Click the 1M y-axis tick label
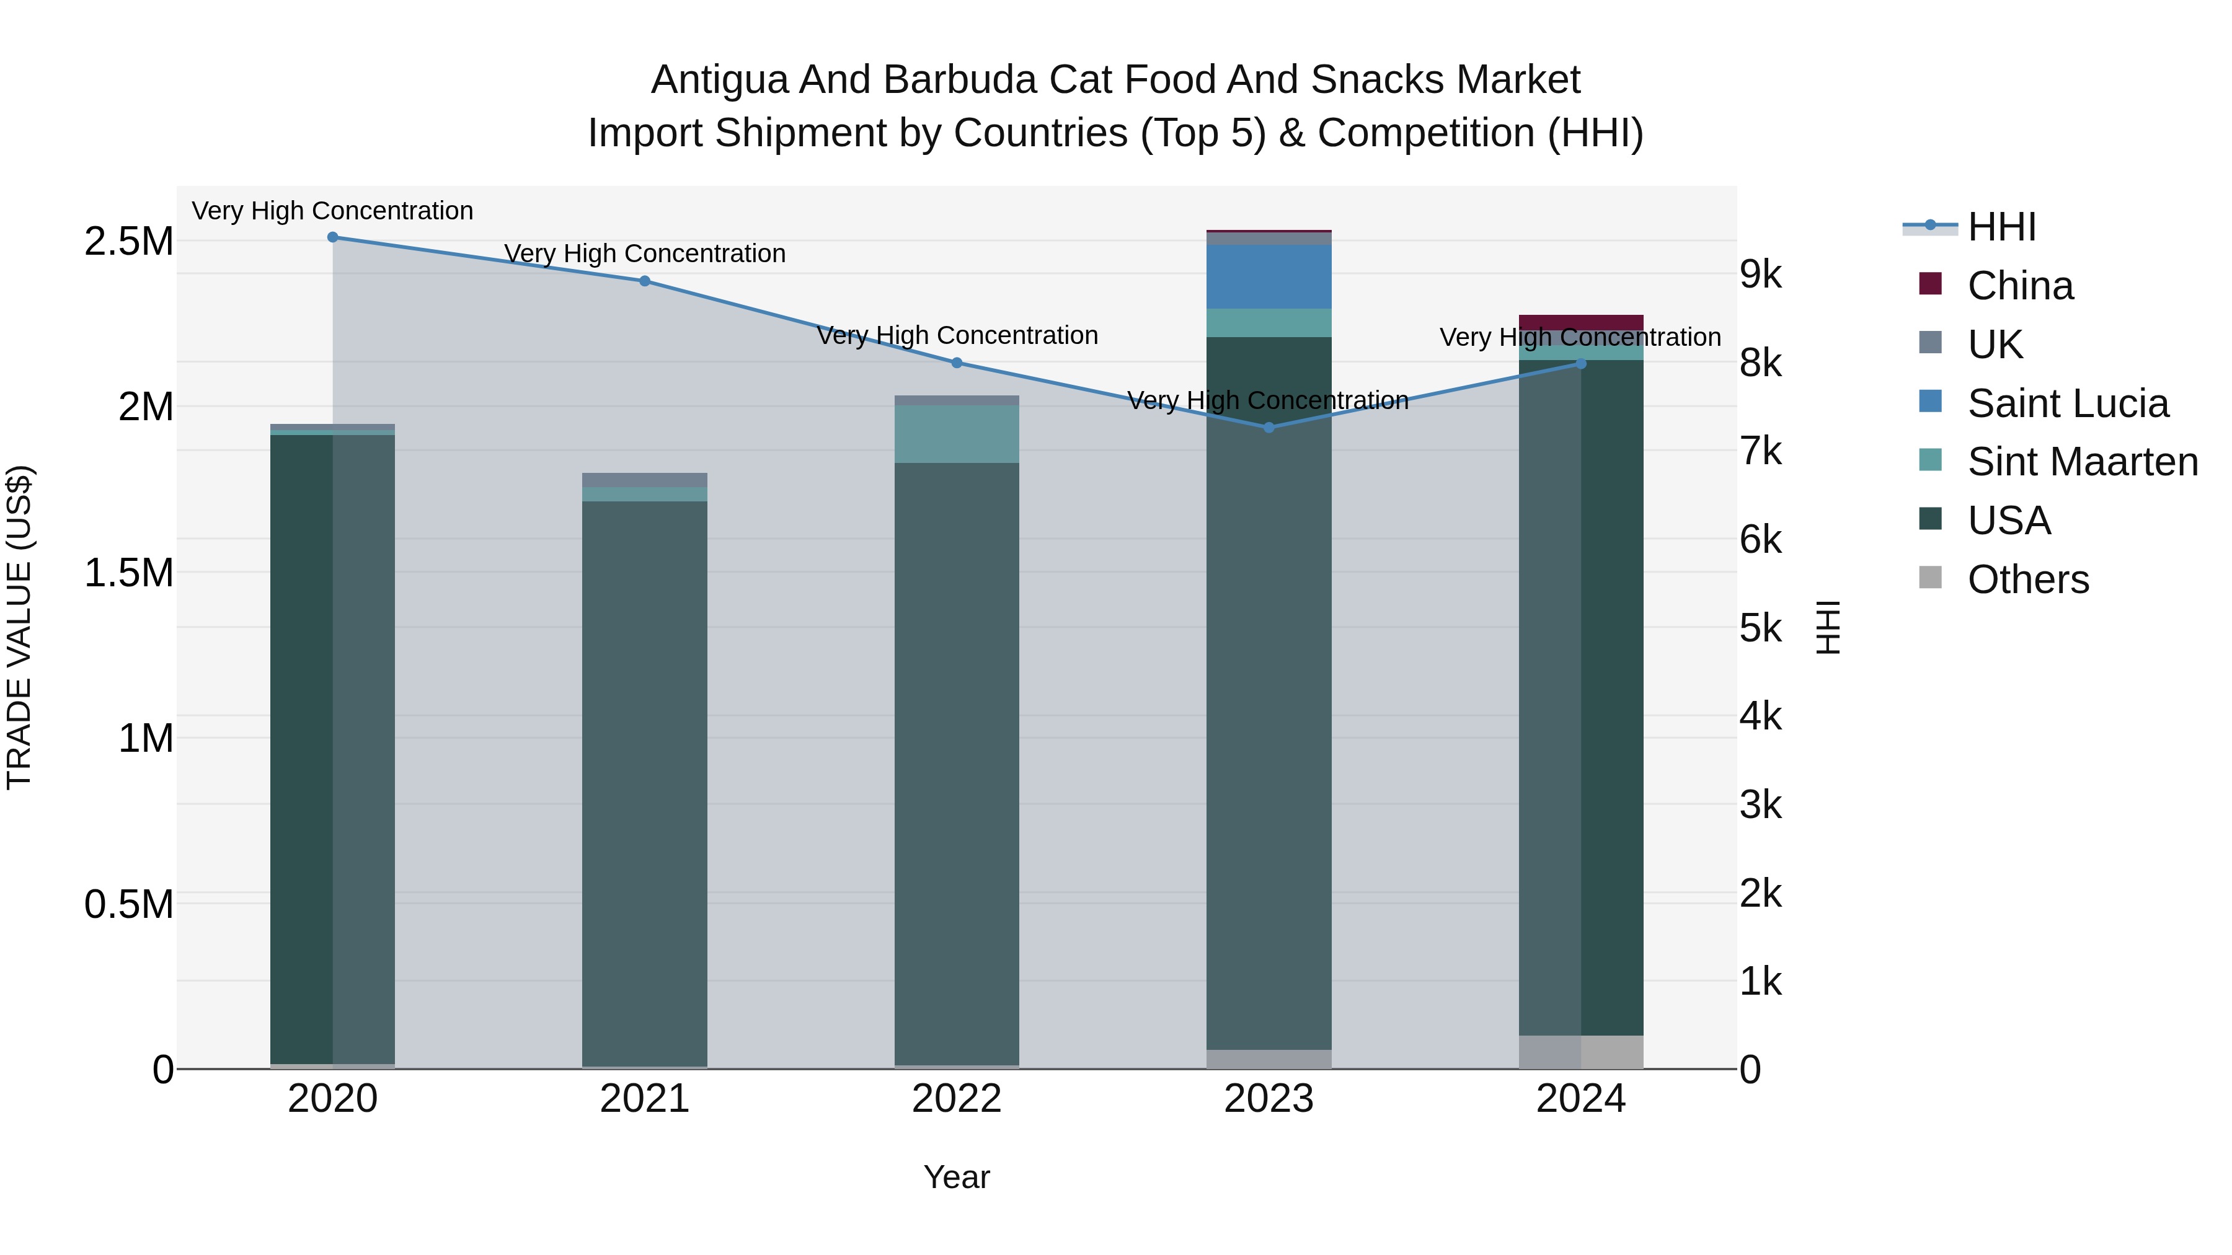 coord(146,739)
